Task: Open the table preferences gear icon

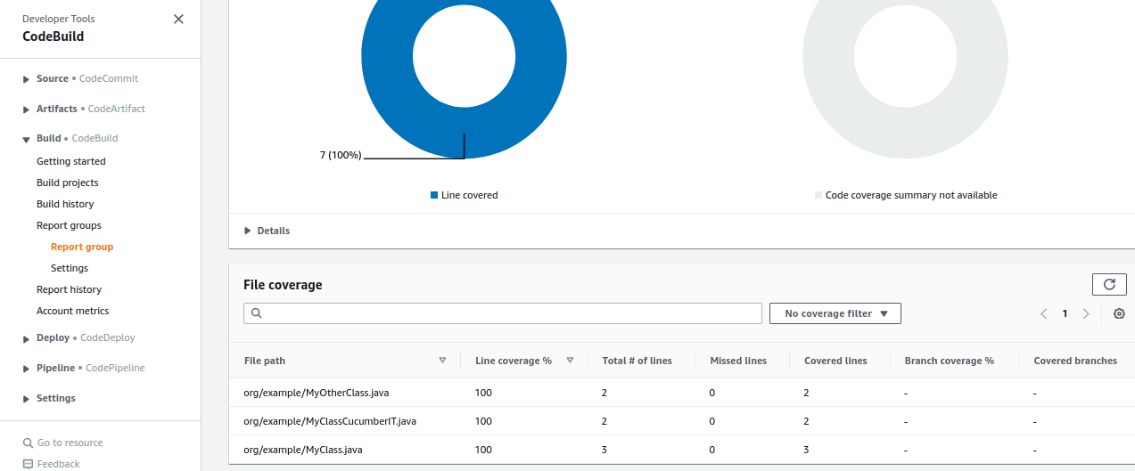Action: coord(1119,313)
